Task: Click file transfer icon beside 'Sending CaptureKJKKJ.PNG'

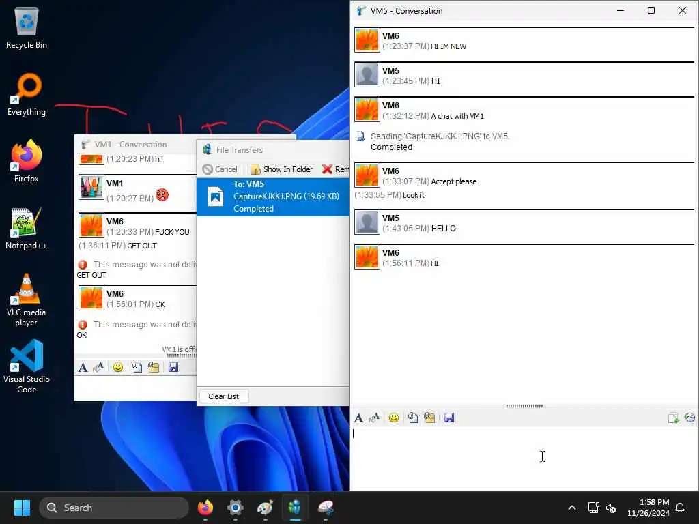Action: point(360,136)
